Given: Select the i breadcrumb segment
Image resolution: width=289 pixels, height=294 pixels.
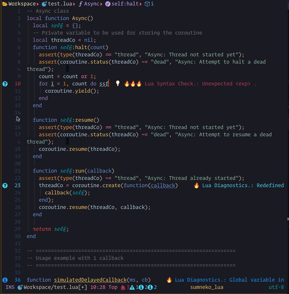Looking at the screenshot, I should (152, 4).
